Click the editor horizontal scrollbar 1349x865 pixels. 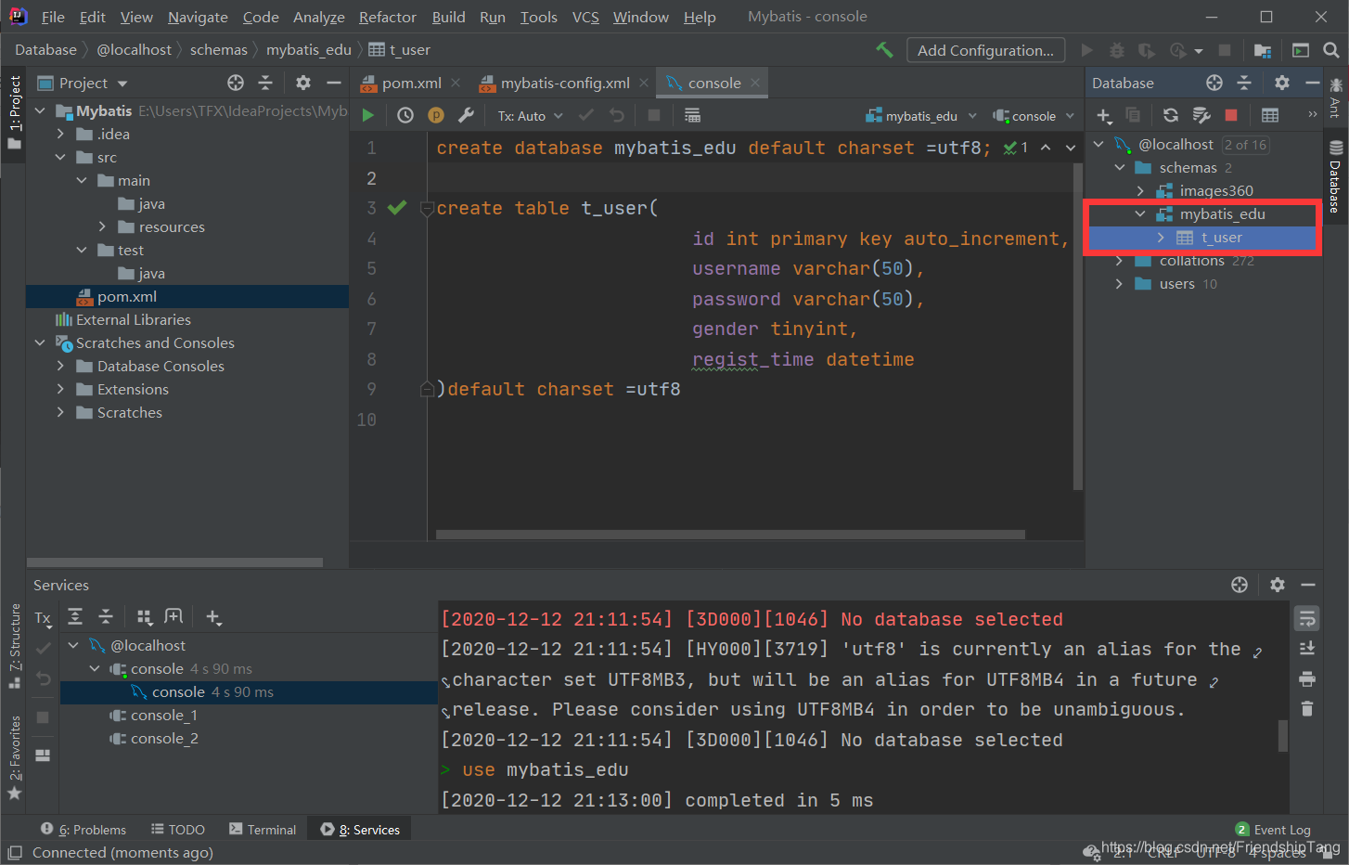pos(730,535)
